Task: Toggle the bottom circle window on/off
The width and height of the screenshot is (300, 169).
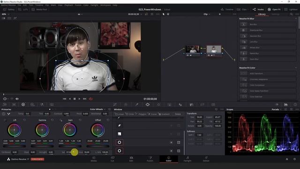Action: (120, 151)
